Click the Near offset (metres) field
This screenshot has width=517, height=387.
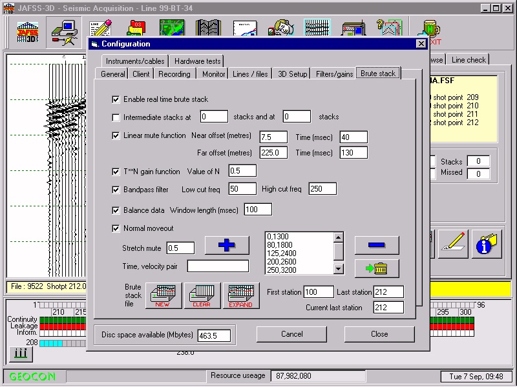[273, 137]
